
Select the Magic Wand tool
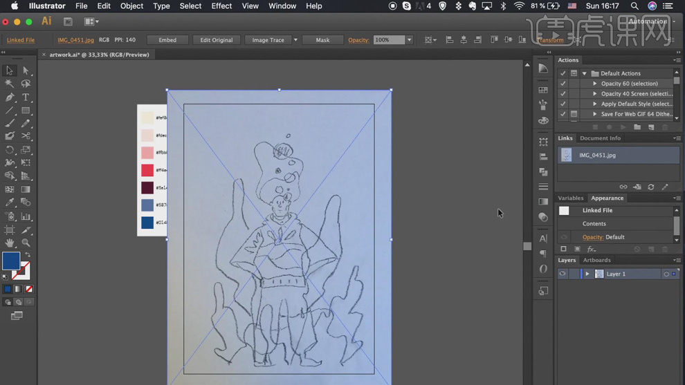tap(10, 84)
